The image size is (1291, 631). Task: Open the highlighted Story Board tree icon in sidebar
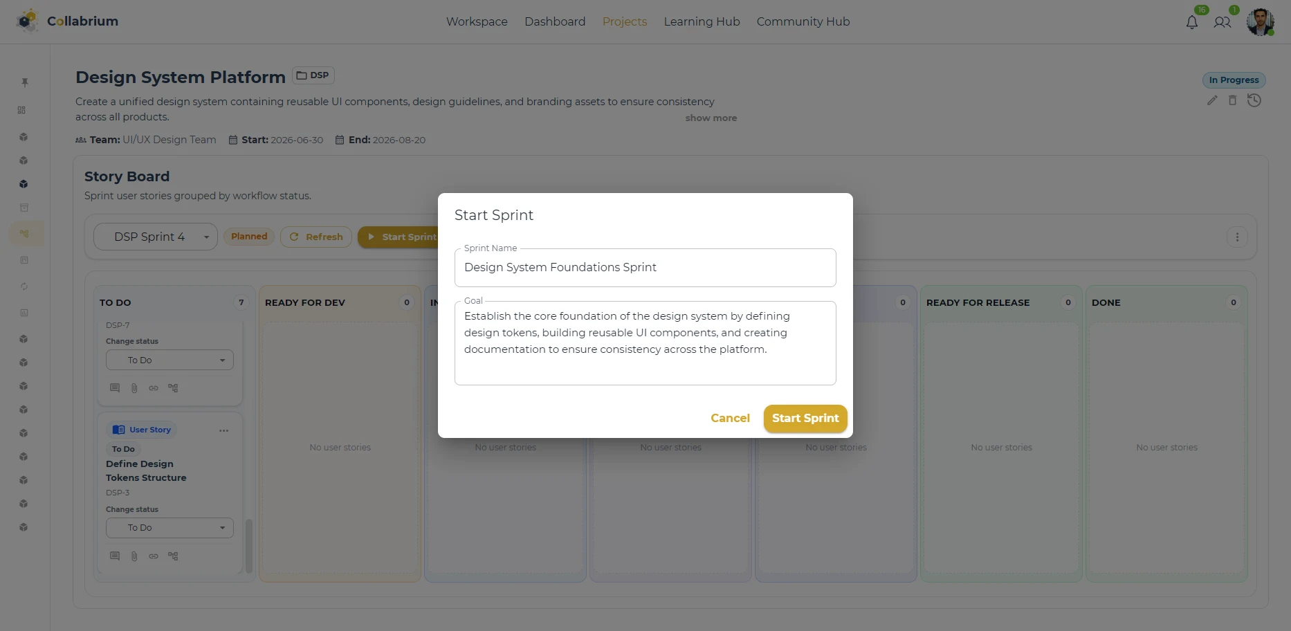[x=24, y=234]
